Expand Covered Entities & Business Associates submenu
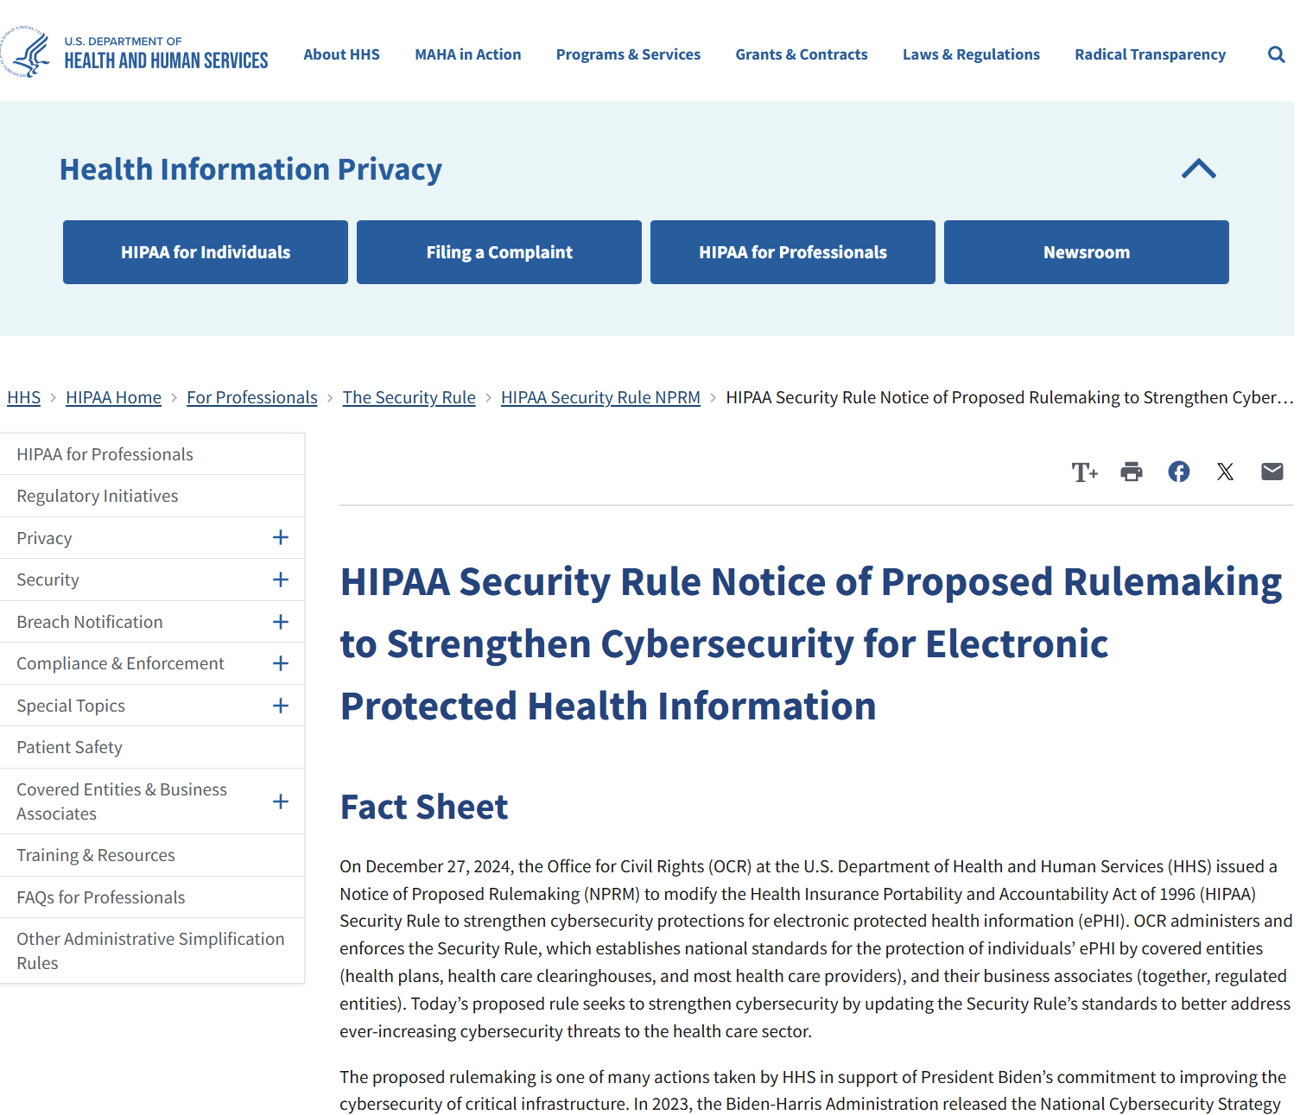The image size is (1300, 1115). coord(281,801)
